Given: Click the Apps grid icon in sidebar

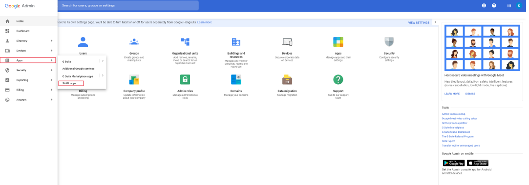Looking at the screenshot, I should click(x=7, y=60).
